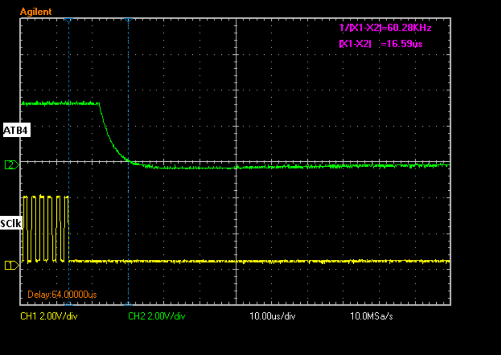Viewport: 501px width, 355px height.
Task: Click the green trace's high level before decay
Action: (x=59, y=103)
